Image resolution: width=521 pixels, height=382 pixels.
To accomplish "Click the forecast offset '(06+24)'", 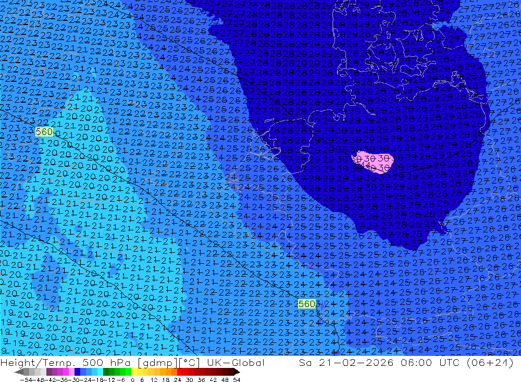I will [x=490, y=362].
